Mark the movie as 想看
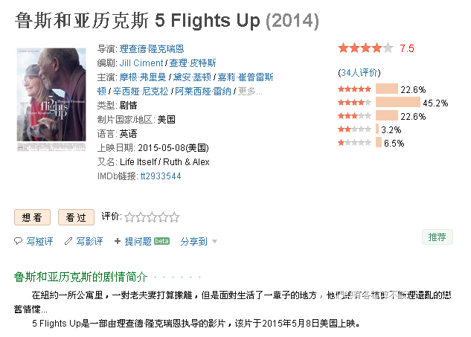 point(32,217)
